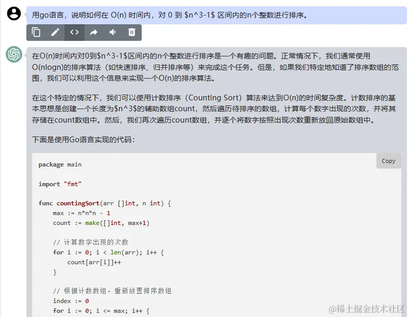
Task: Click the speaker read-aloud icon
Action: pos(113,32)
